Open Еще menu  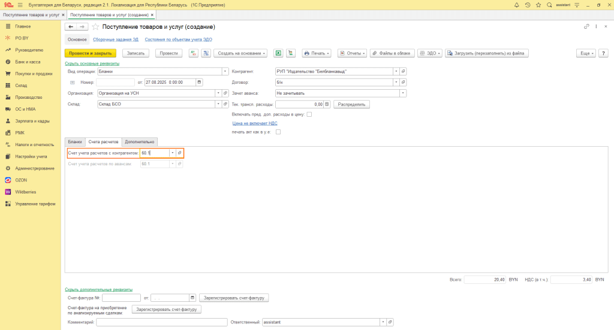coord(586,53)
